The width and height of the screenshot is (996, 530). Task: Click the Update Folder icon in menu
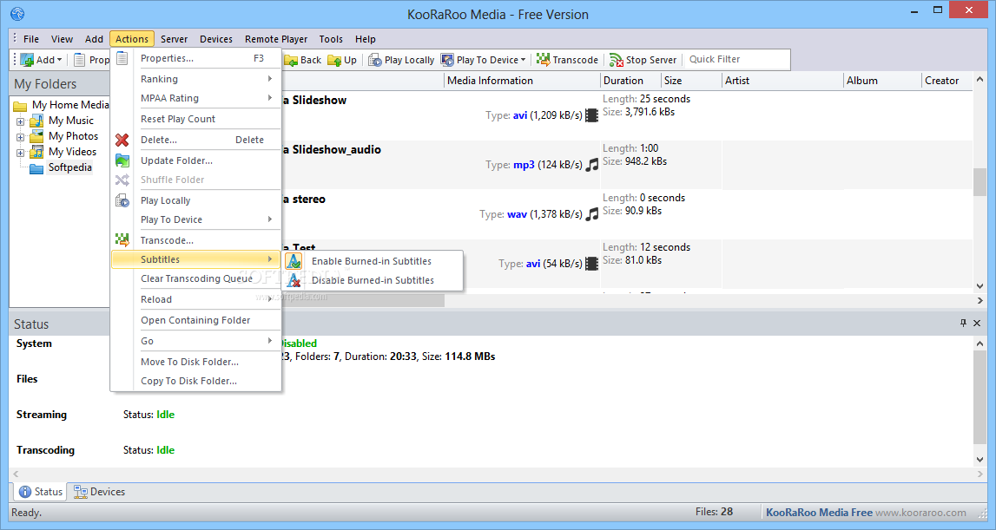122,160
